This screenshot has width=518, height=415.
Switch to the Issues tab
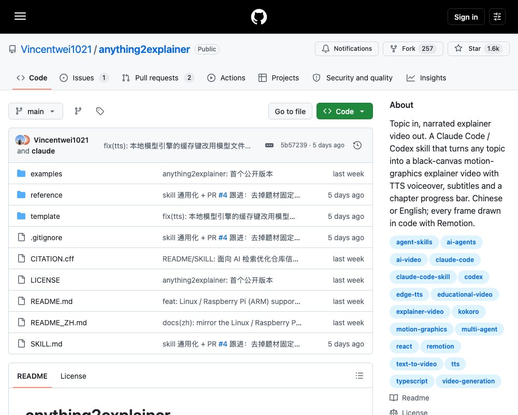[84, 78]
